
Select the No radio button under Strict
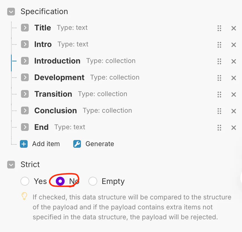click(60, 181)
